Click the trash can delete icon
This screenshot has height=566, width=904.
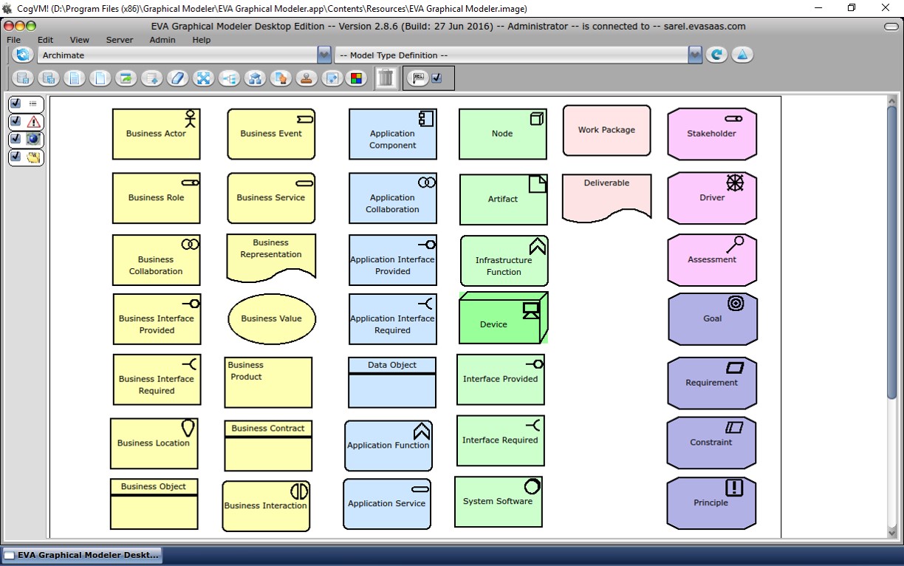click(386, 78)
